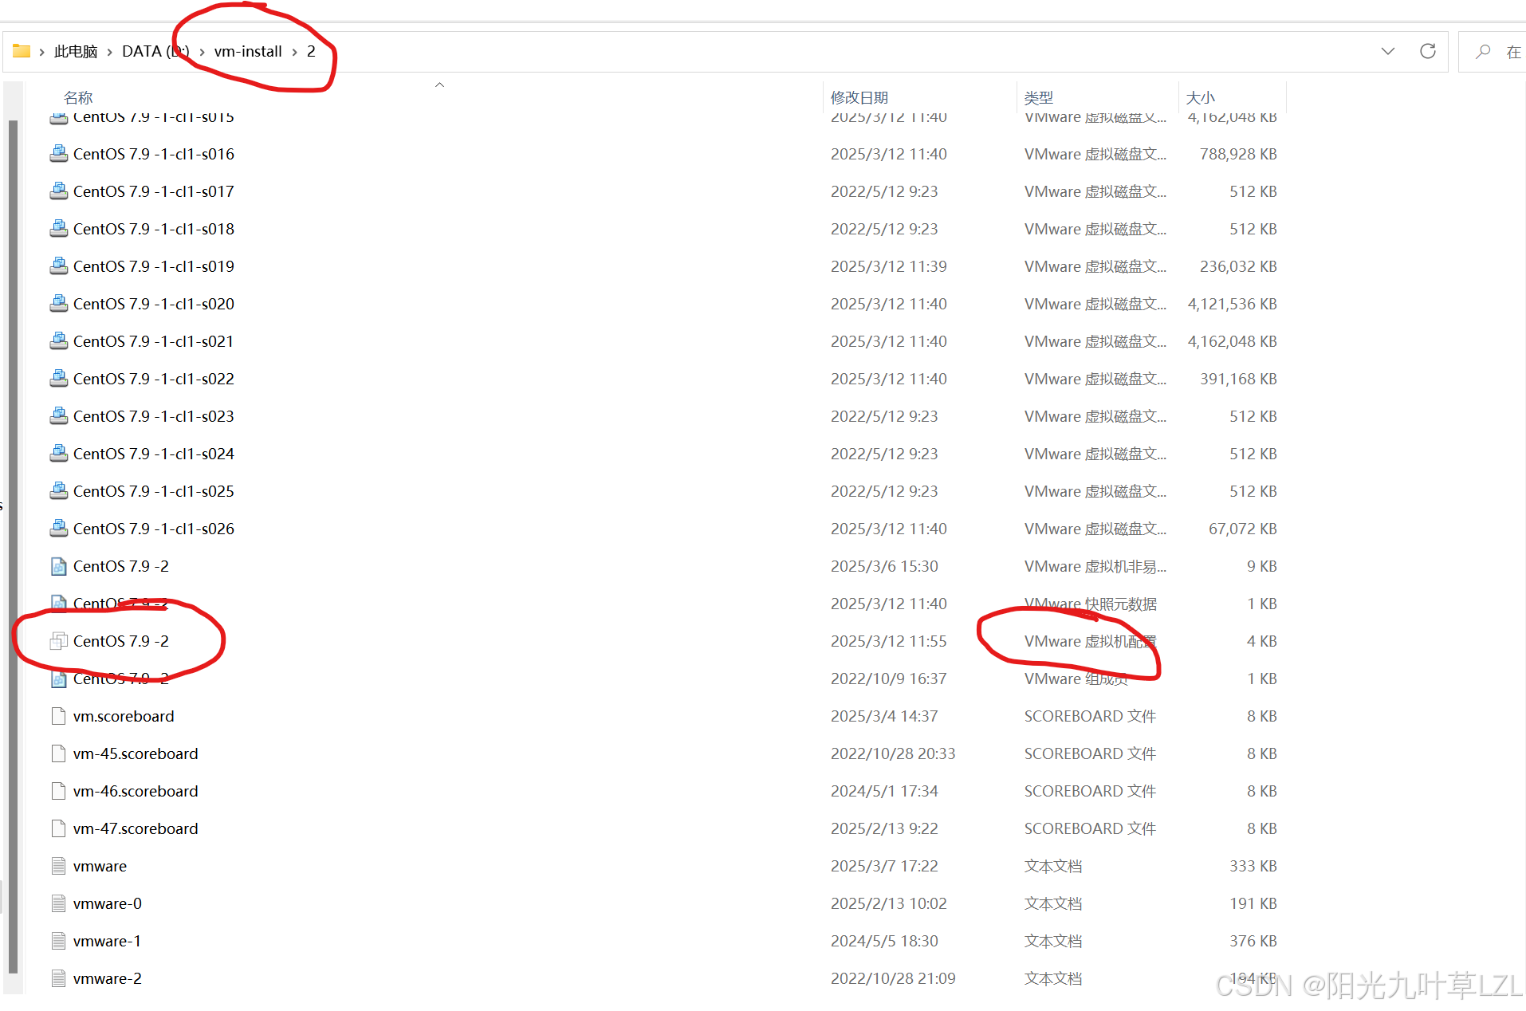Click the date 2025/3/4 14:37

tap(884, 716)
